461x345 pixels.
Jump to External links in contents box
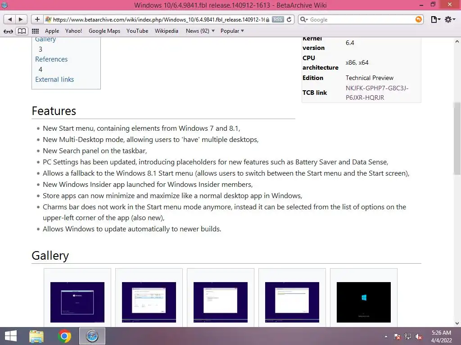[54, 80]
